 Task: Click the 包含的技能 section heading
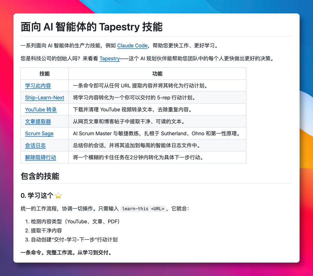pos(40,176)
